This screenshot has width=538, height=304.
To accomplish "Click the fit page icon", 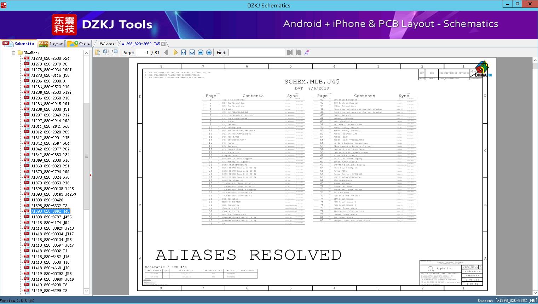I will click(x=192, y=52).
